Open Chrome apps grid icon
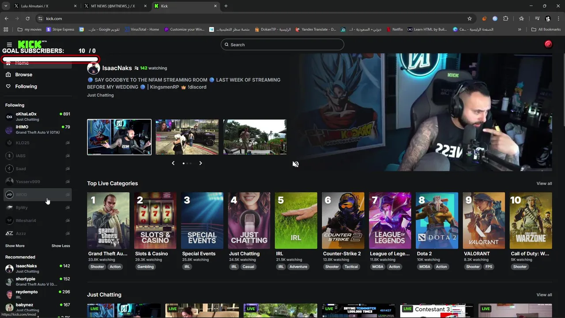 (x=6, y=30)
